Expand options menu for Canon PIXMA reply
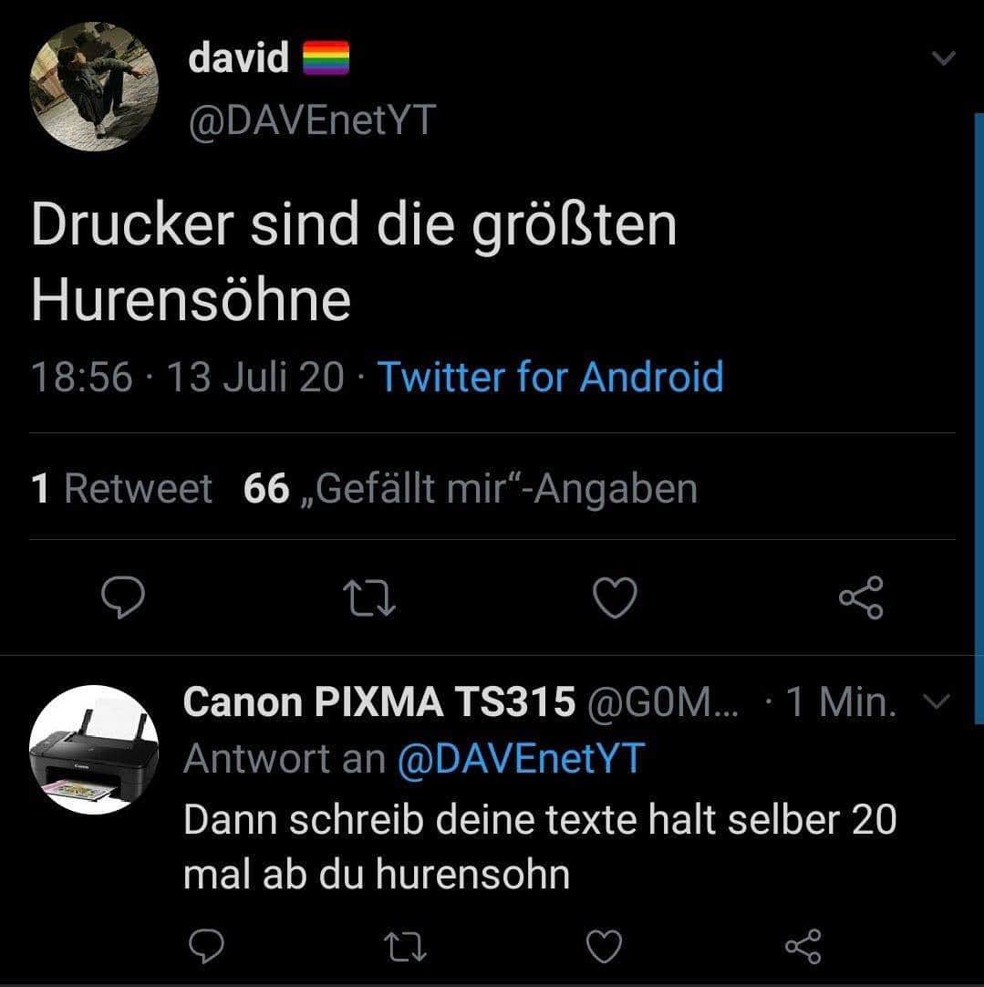Image resolution: width=984 pixels, height=987 pixels. pos(937,701)
